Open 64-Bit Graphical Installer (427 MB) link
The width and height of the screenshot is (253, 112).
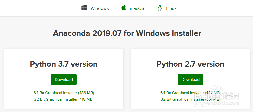point(191,93)
